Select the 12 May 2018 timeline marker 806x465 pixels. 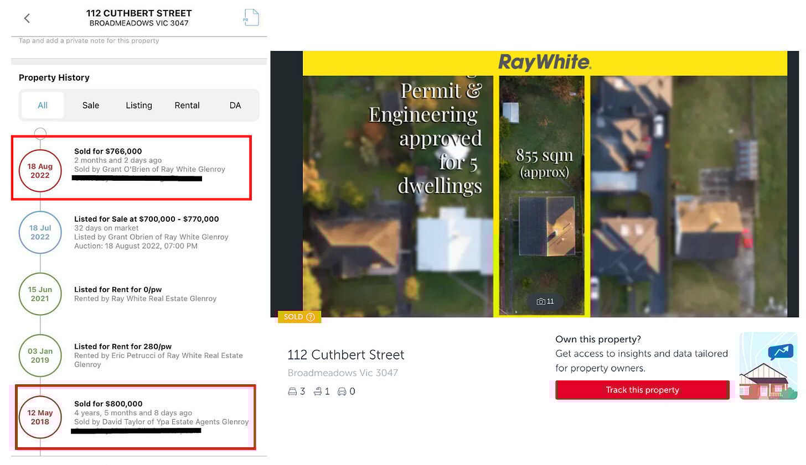click(x=40, y=417)
